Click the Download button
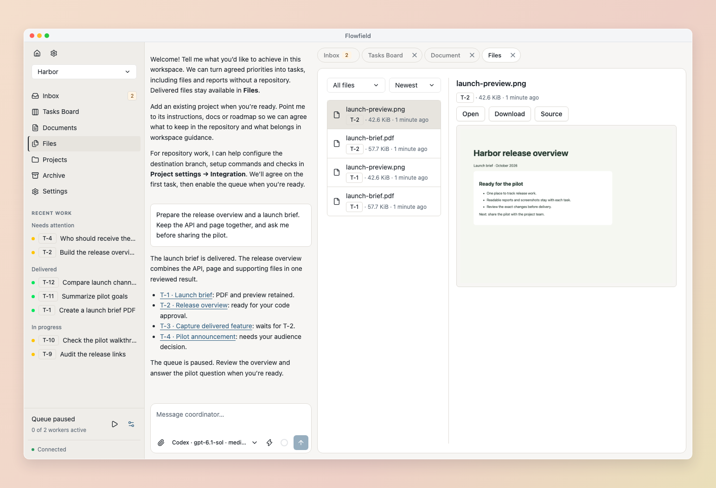The width and height of the screenshot is (716, 488). pyautogui.click(x=510, y=114)
